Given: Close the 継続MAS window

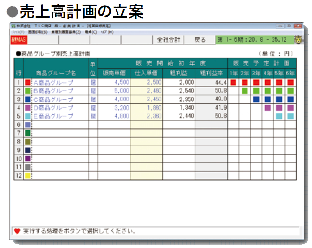Looking at the screenshot, I should (298, 26).
